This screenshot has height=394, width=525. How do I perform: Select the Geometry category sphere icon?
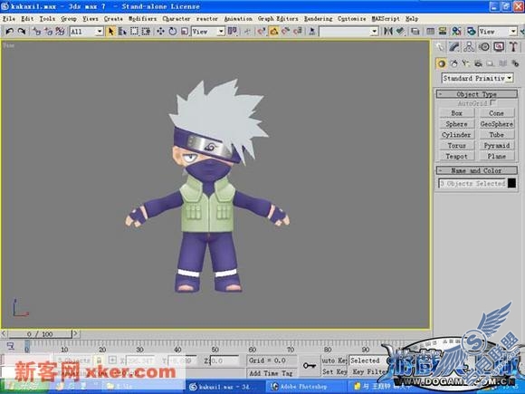click(442, 63)
